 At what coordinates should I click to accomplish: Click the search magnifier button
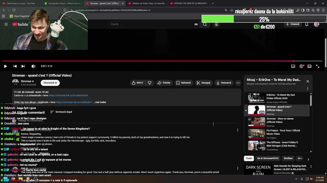pos(205,24)
